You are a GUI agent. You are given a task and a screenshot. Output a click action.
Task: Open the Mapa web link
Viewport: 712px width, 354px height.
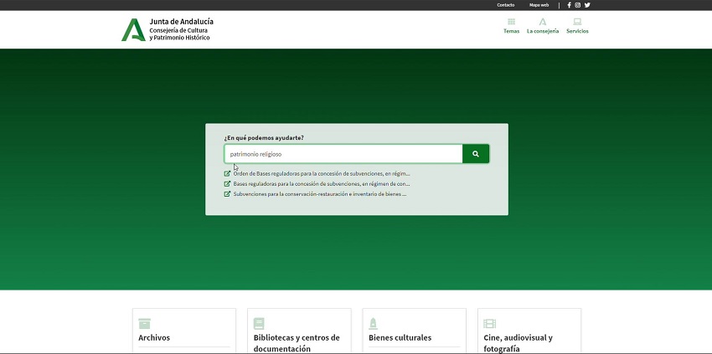click(539, 5)
